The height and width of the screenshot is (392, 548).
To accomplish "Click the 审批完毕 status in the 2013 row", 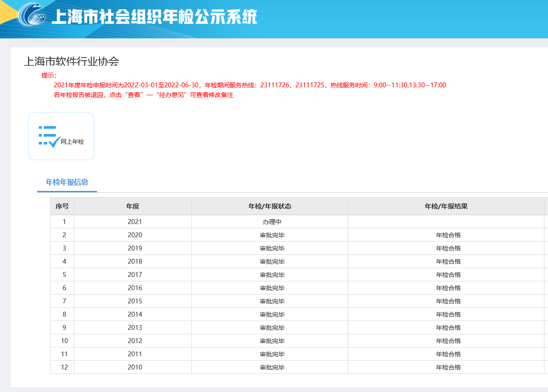I will point(272,328).
